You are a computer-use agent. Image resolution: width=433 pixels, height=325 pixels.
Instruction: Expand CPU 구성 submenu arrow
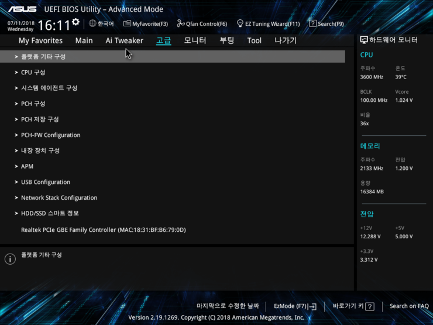click(x=16, y=73)
